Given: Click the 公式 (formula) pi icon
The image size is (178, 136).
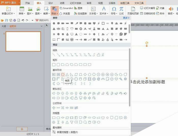Looking at the screenshot, I should point(121,10).
